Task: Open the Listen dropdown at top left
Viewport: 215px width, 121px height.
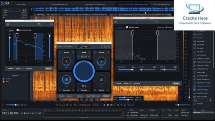Action: tap(12, 10)
